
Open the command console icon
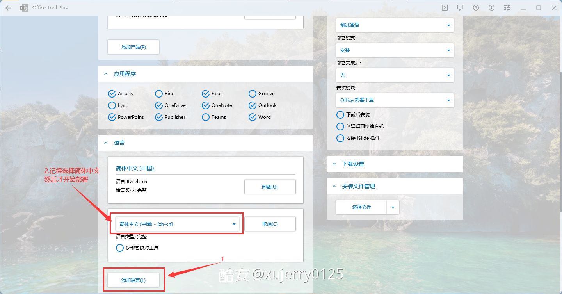445,8
